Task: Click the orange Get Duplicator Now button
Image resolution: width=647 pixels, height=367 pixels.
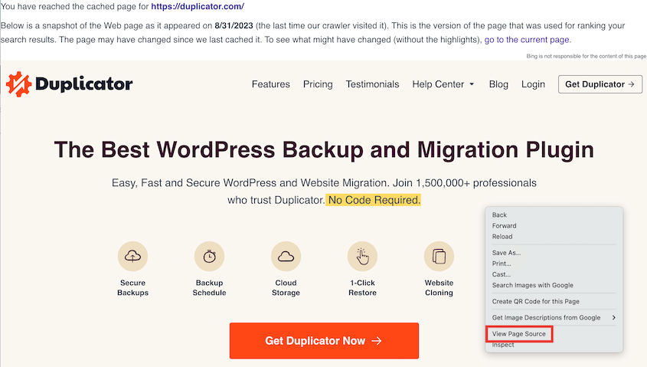Action: click(x=324, y=341)
